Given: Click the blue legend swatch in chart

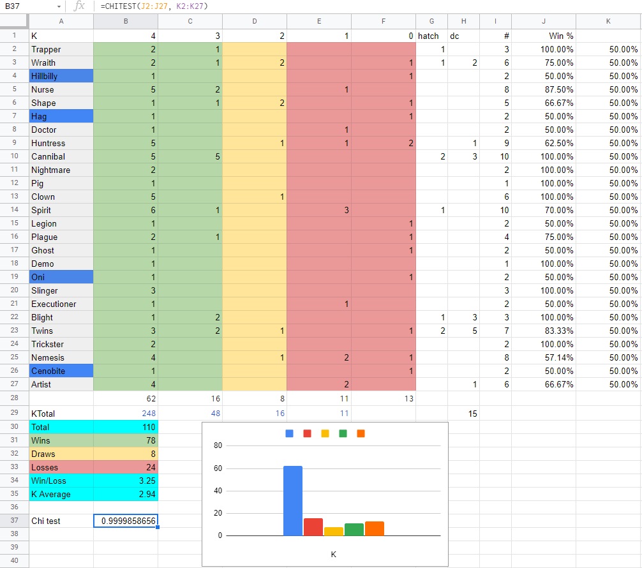Looking at the screenshot, I should 289,433.
